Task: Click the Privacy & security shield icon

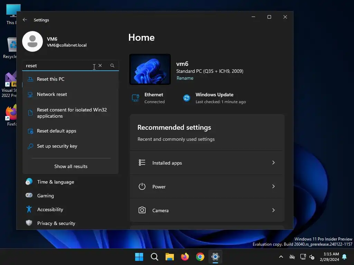Action: tap(29, 223)
